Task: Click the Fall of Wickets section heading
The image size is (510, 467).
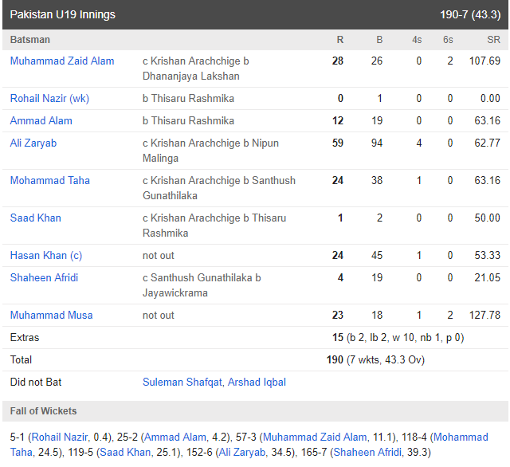Action: pos(43,411)
